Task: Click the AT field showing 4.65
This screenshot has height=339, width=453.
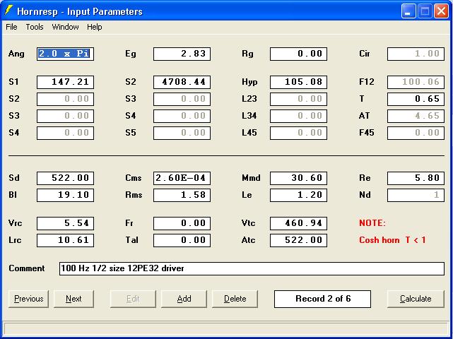Action: [x=416, y=116]
